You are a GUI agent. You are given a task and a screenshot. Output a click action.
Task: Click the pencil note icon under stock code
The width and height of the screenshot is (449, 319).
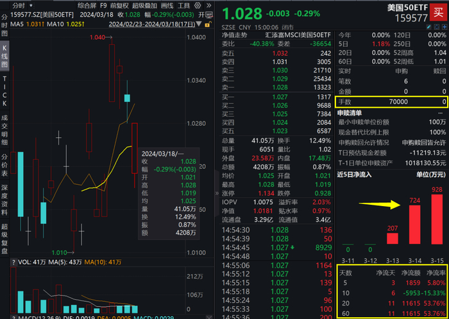428,27
